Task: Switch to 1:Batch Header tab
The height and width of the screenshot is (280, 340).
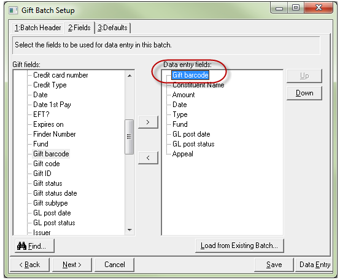Action: pyautogui.click(x=37, y=28)
